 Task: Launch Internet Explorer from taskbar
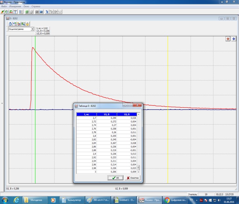16,200
